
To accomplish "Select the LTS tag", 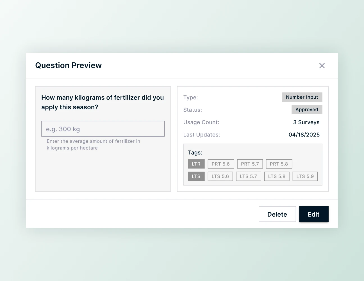I will (x=196, y=176).
